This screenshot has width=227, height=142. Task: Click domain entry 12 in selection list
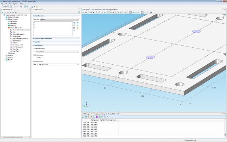point(34,28)
